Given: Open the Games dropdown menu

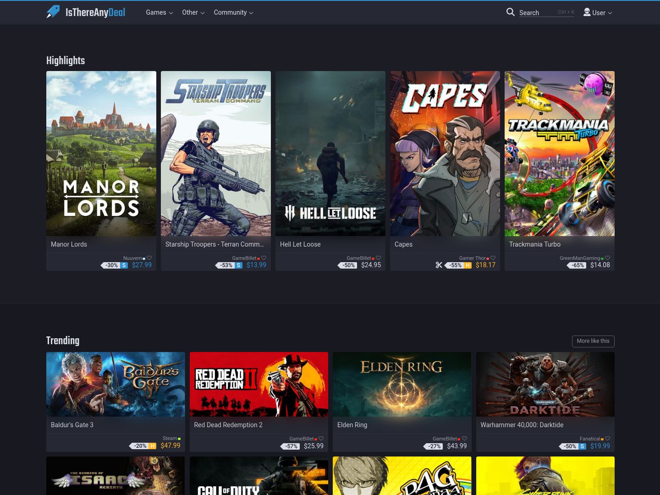Looking at the screenshot, I should point(159,12).
